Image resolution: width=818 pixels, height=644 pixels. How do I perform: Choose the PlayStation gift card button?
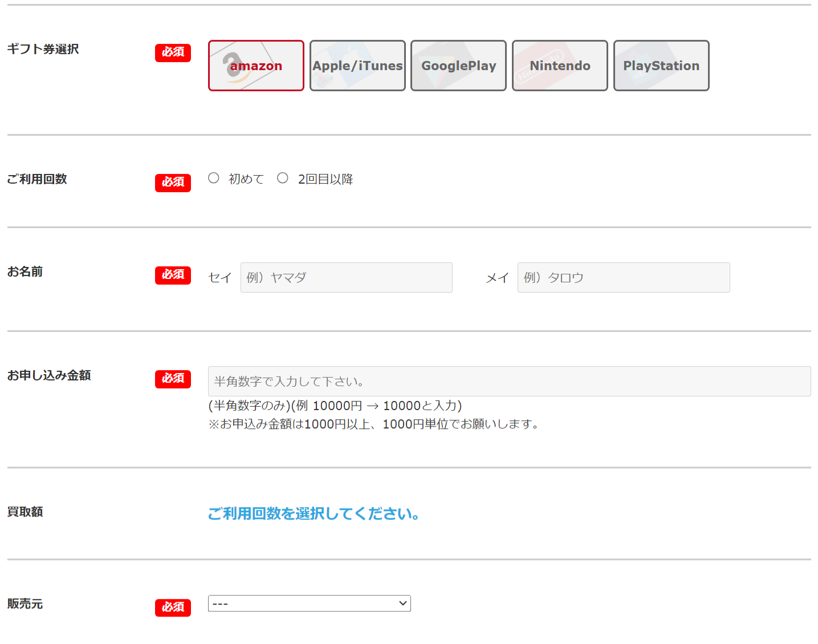click(x=661, y=66)
